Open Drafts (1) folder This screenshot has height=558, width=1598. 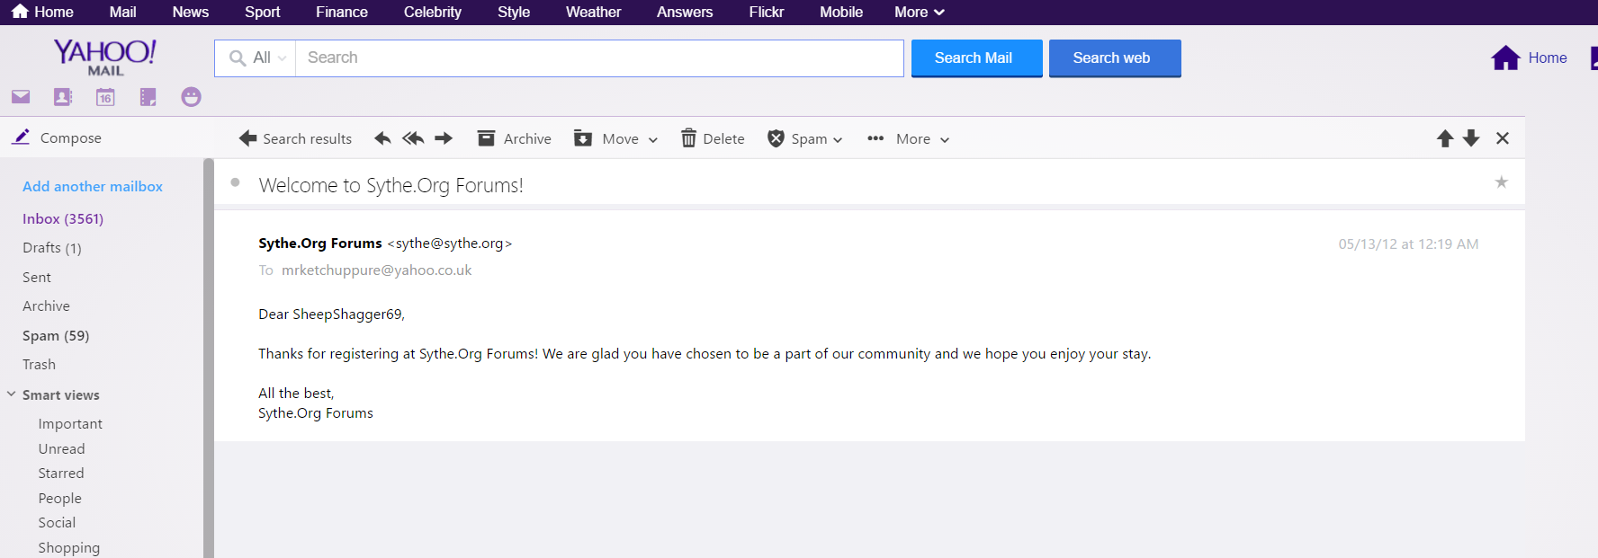[x=52, y=248]
